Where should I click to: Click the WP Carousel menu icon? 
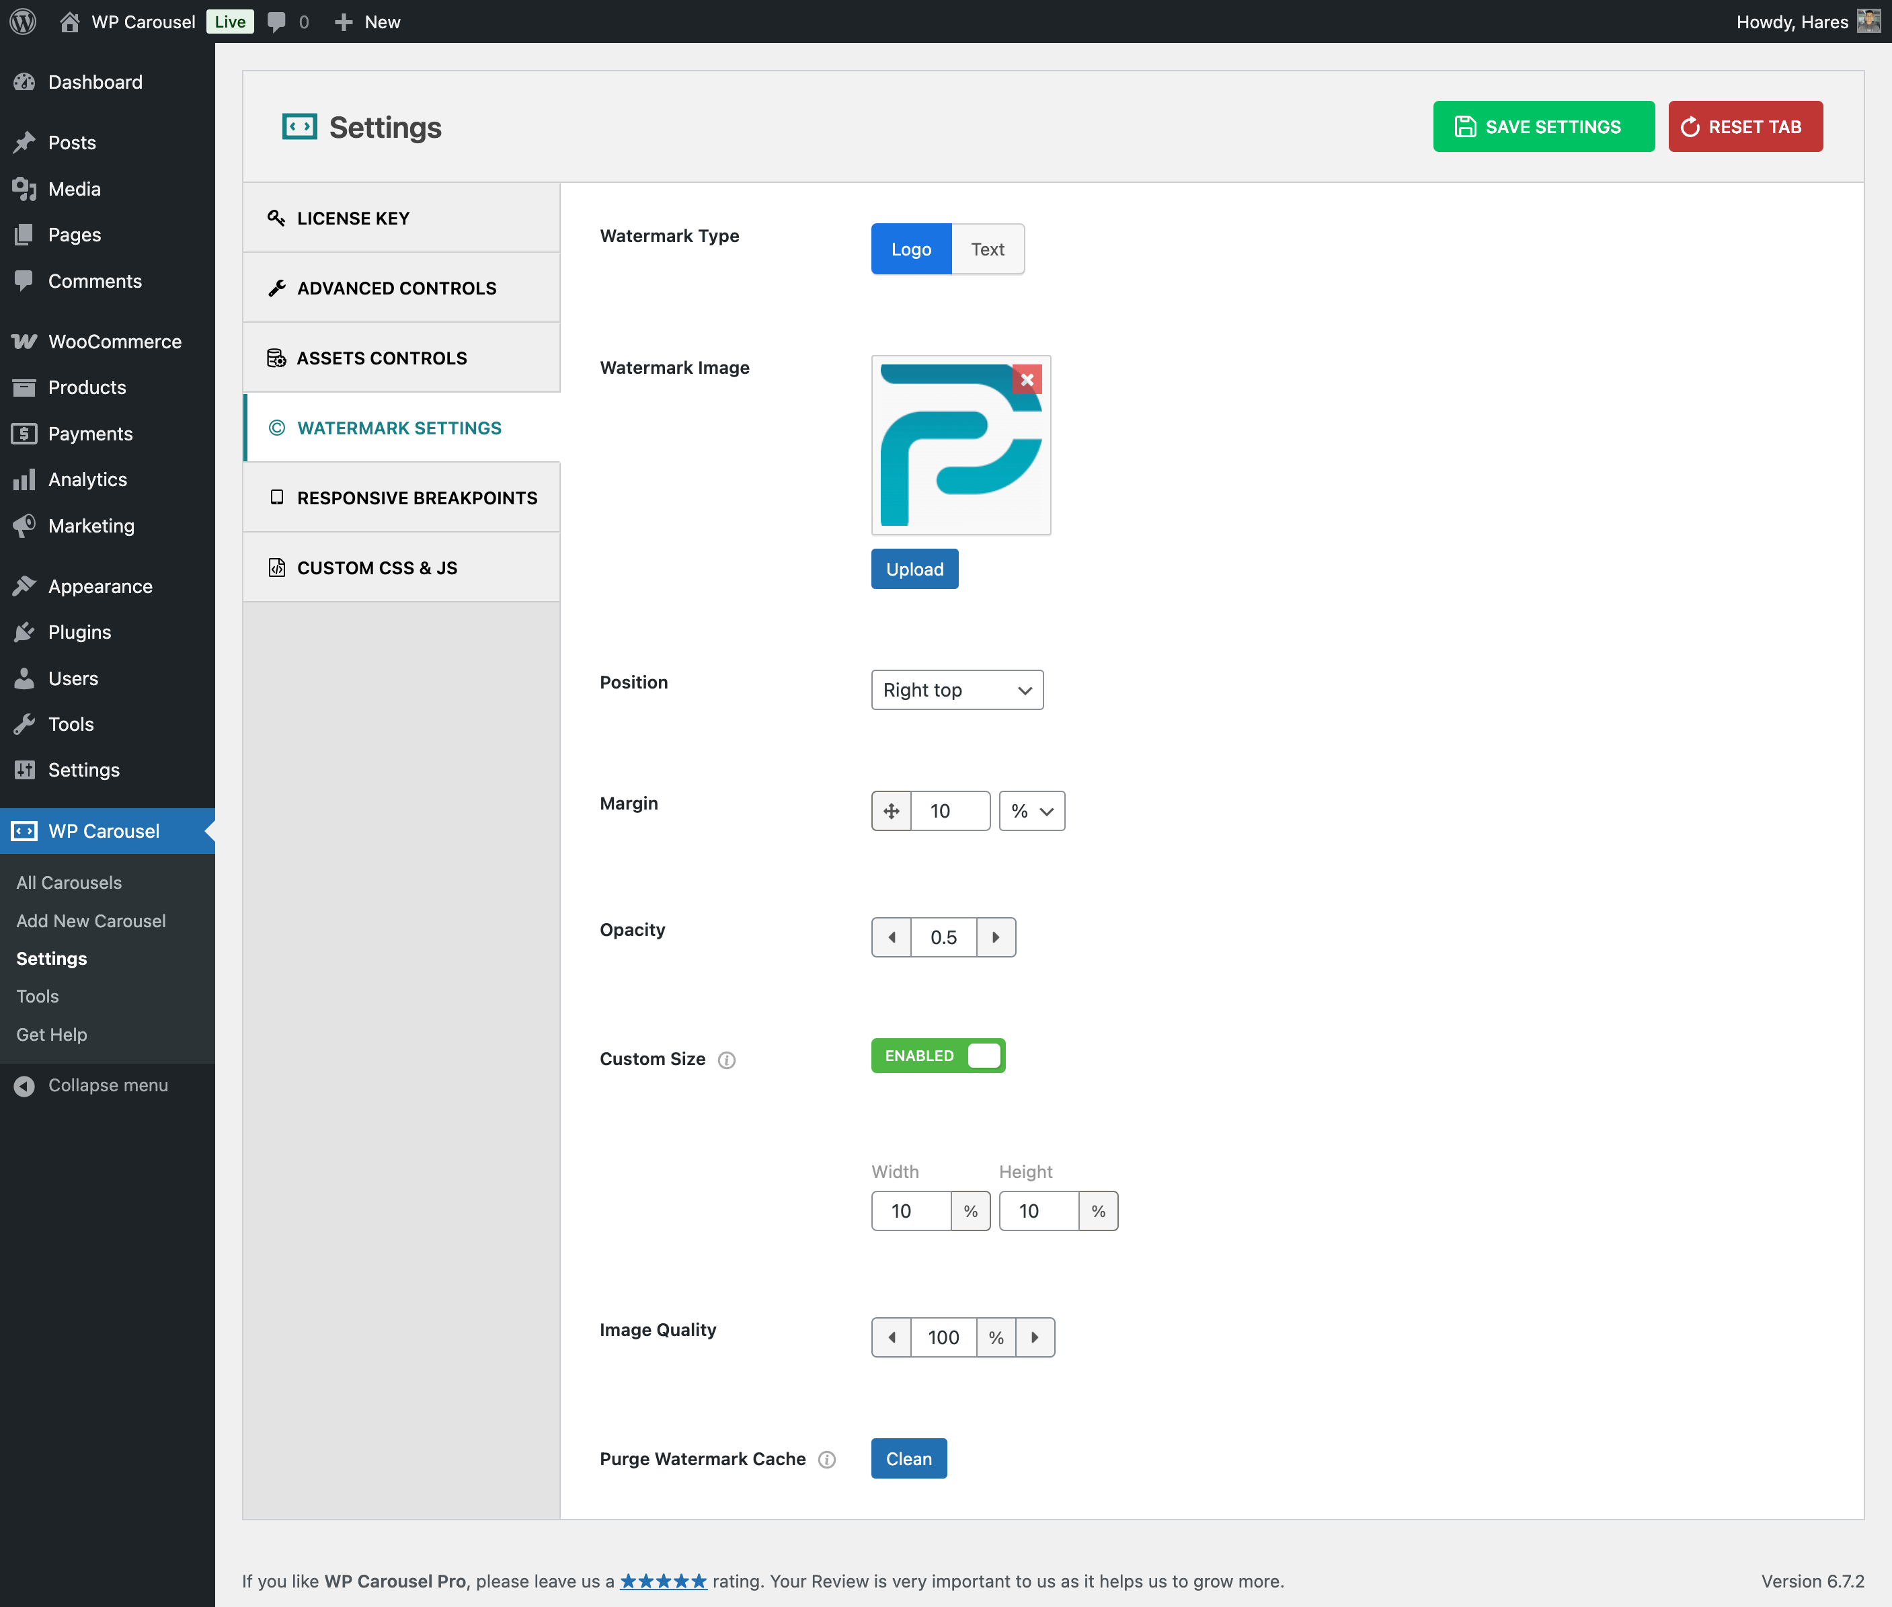coord(25,831)
